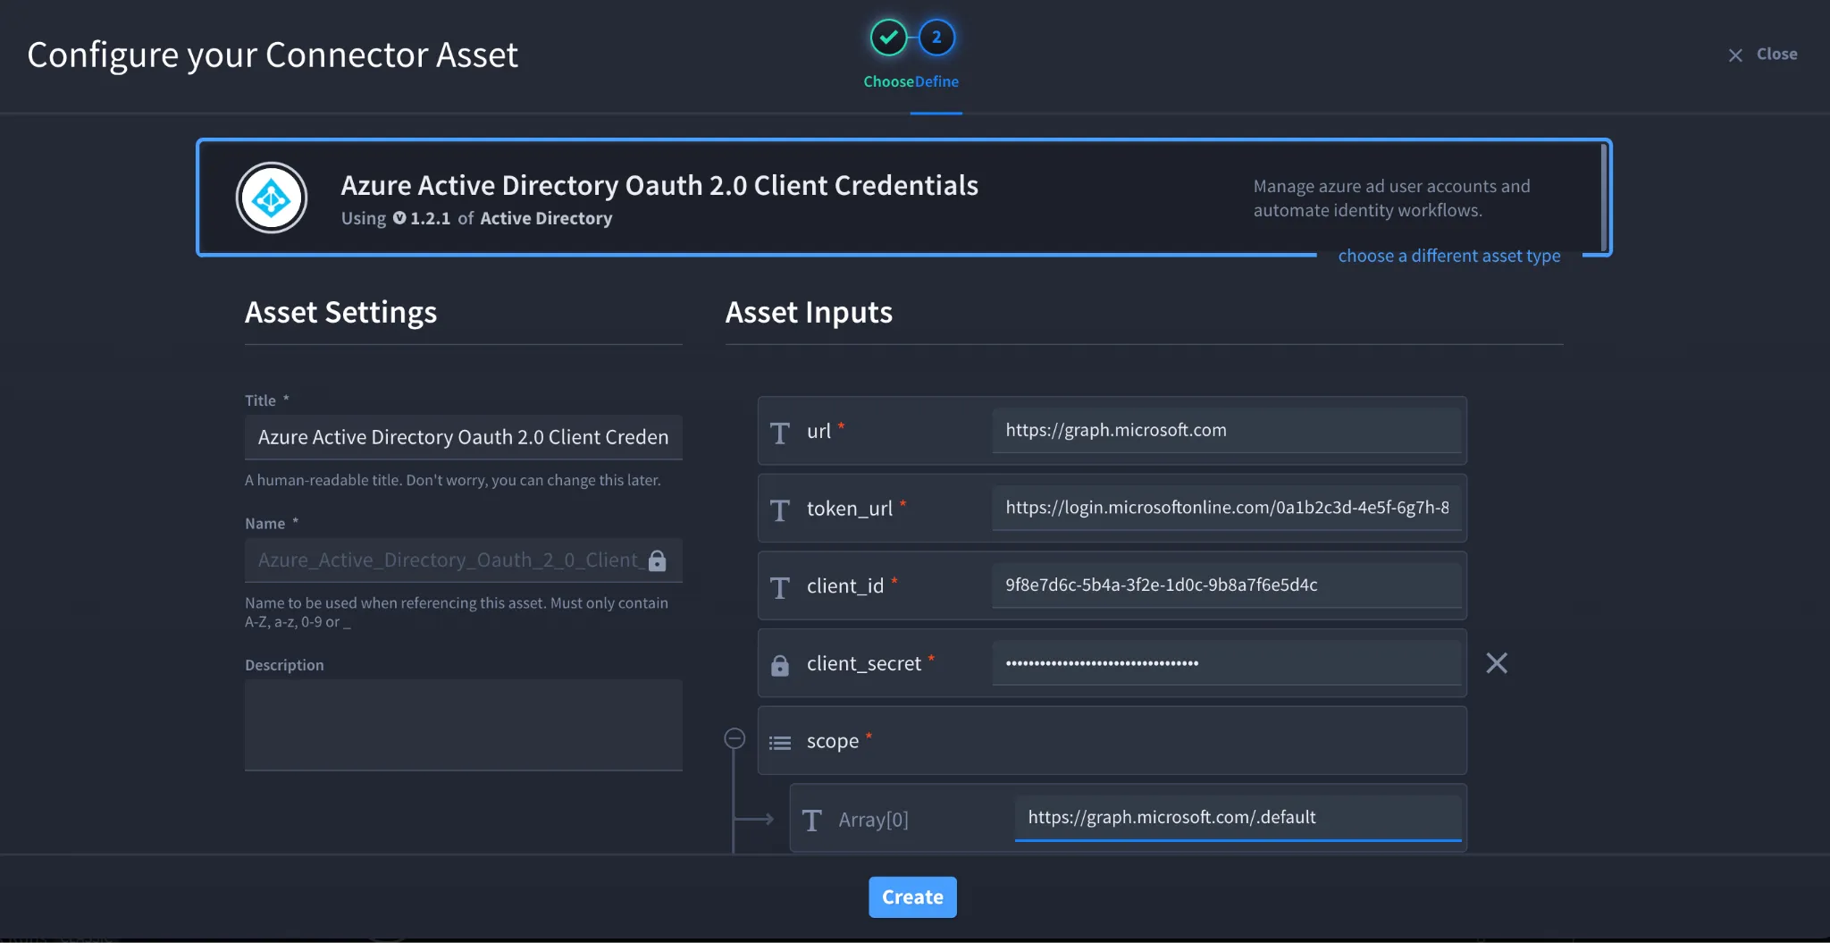Screen dimensions: 1830x943
Task: Click the text type icon beside url
Action: coord(780,433)
